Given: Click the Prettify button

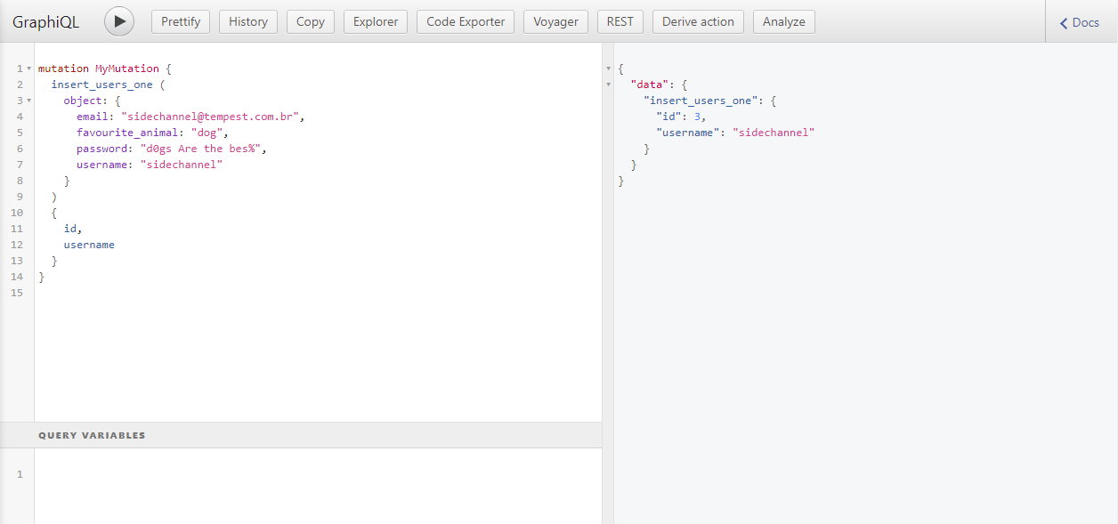Looking at the screenshot, I should 181,21.
